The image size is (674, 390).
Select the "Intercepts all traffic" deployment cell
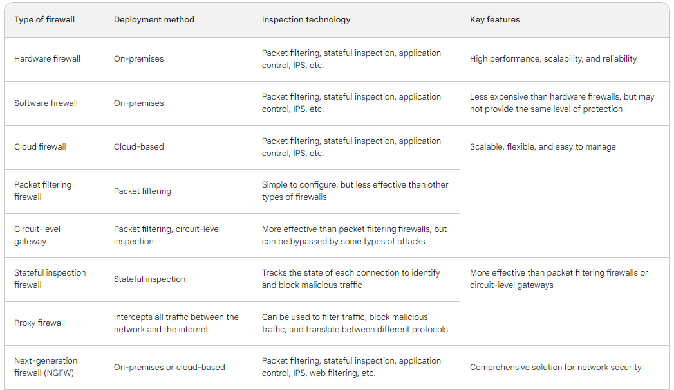pos(176,323)
